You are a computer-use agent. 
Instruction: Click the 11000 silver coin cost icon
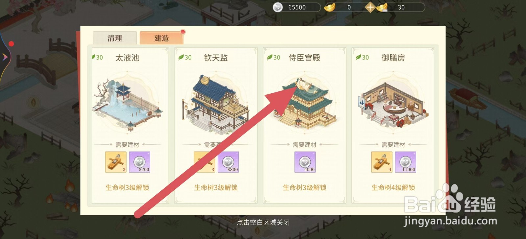pyautogui.click(x=406, y=162)
